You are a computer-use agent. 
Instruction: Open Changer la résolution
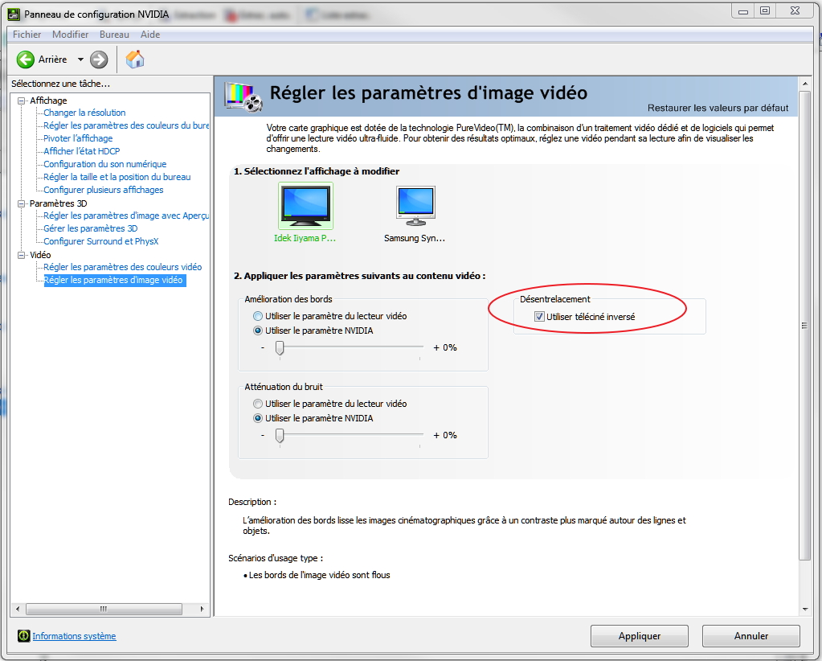[84, 113]
